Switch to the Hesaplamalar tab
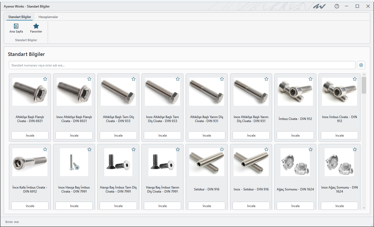This screenshot has height=227, width=374. (x=48, y=17)
